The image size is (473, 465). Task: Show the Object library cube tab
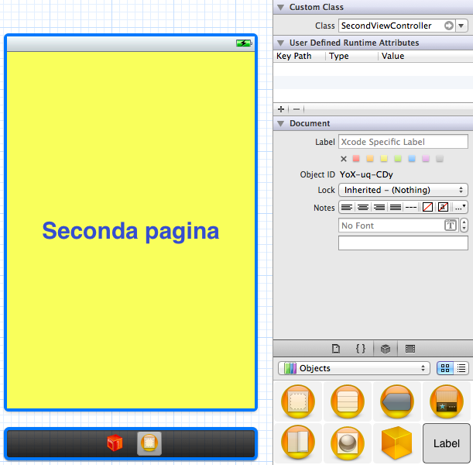click(x=385, y=349)
